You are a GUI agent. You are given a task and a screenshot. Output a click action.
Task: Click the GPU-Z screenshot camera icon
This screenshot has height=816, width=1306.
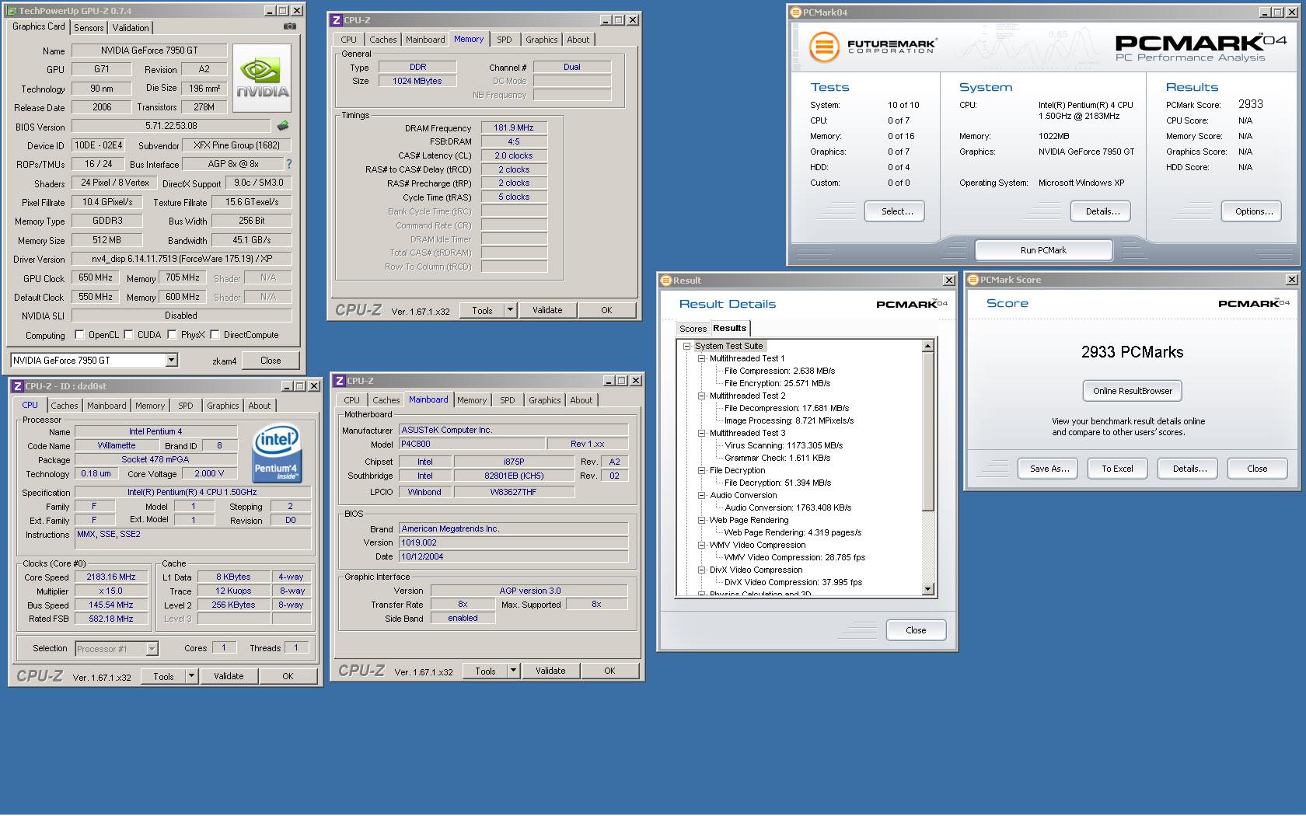pyautogui.click(x=290, y=26)
